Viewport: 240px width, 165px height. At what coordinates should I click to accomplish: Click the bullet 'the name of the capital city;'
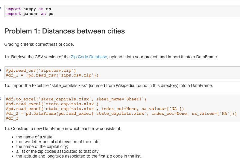tap(42, 147)
